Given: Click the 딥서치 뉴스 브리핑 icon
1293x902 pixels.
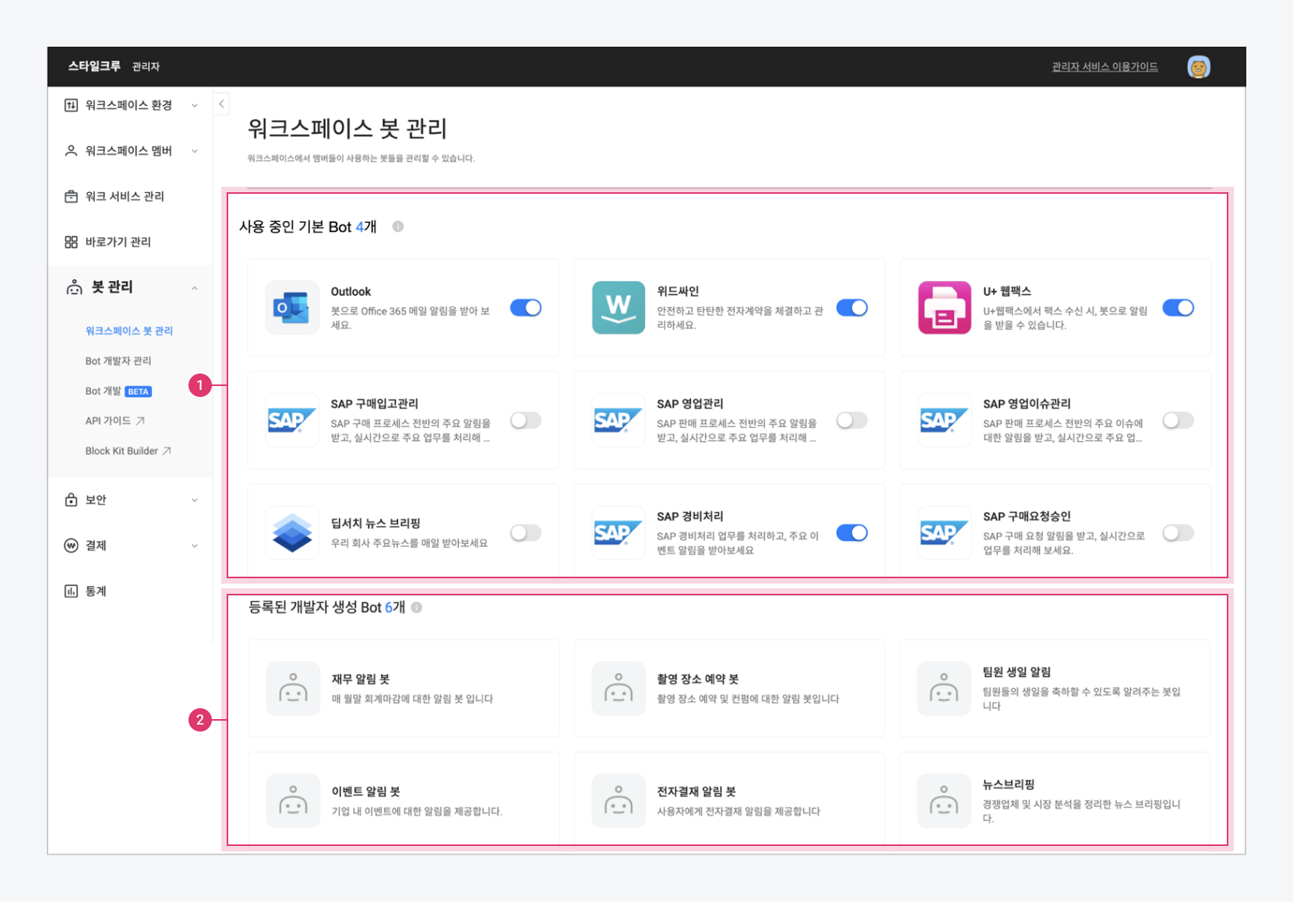Looking at the screenshot, I should point(292,533).
